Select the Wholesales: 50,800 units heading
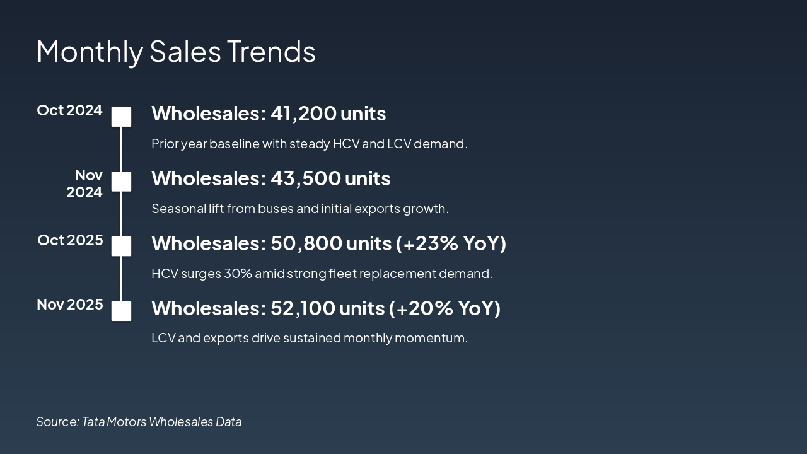The height and width of the screenshot is (454, 807). (328, 243)
